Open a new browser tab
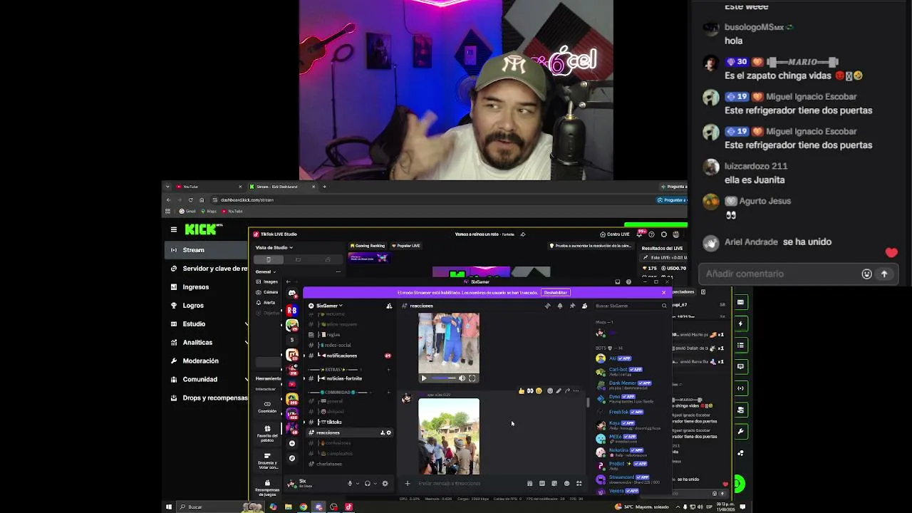Image resolution: width=912 pixels, height=513 pixels. (x=324, y=187)
